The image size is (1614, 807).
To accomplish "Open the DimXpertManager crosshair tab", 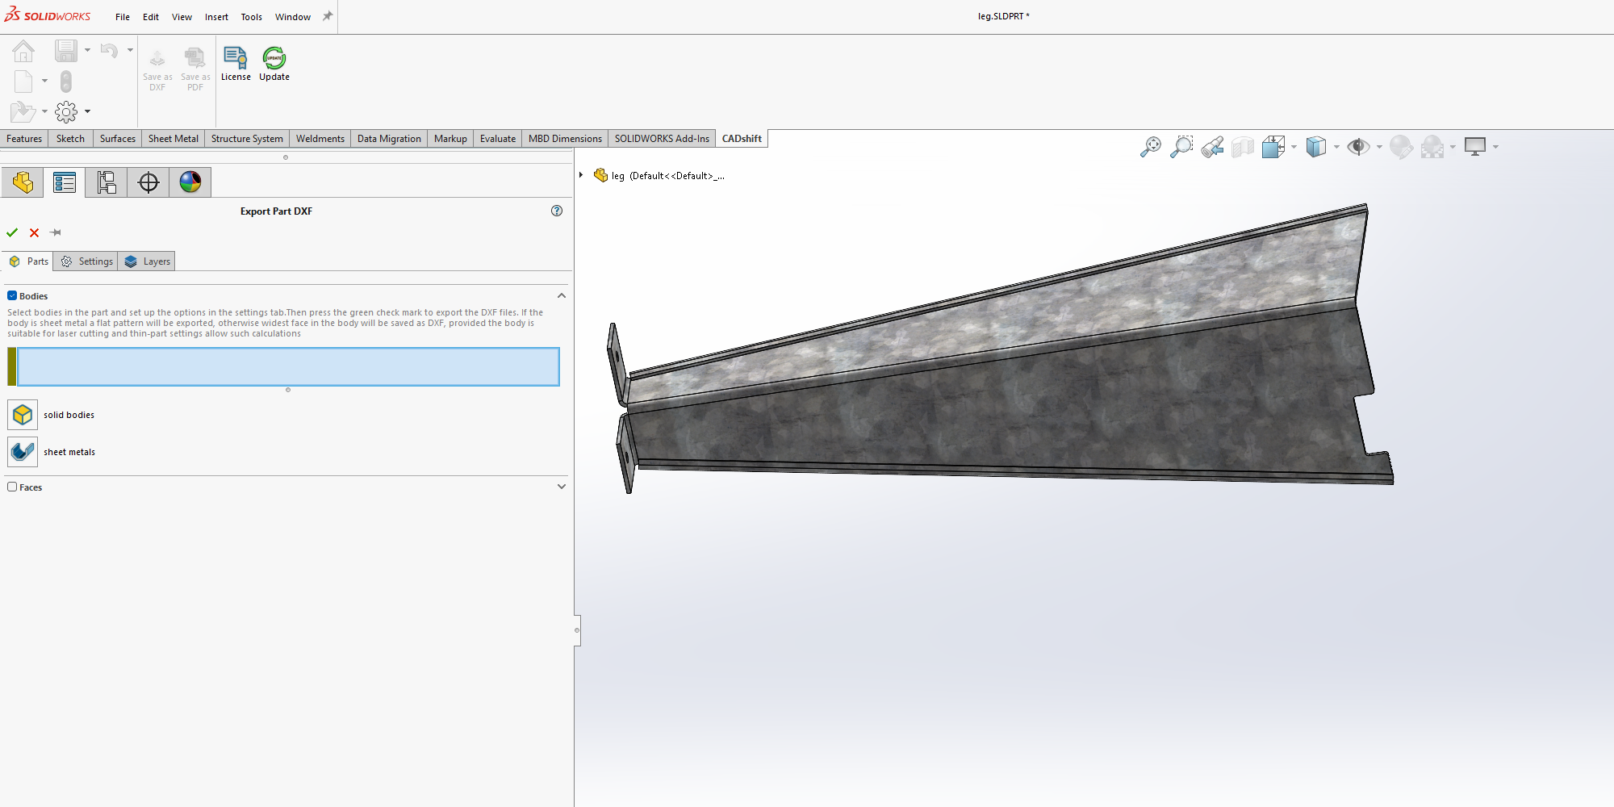I will click(x=148, y=182).
